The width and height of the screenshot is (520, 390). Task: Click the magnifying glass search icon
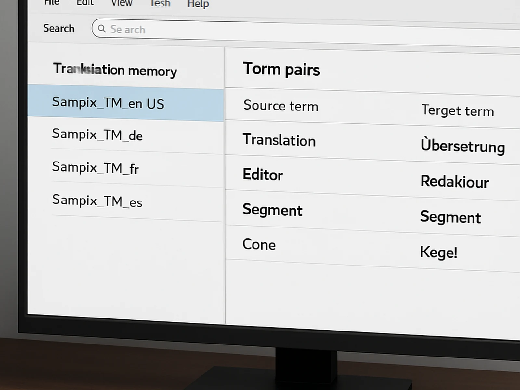[x=102, y=29]
